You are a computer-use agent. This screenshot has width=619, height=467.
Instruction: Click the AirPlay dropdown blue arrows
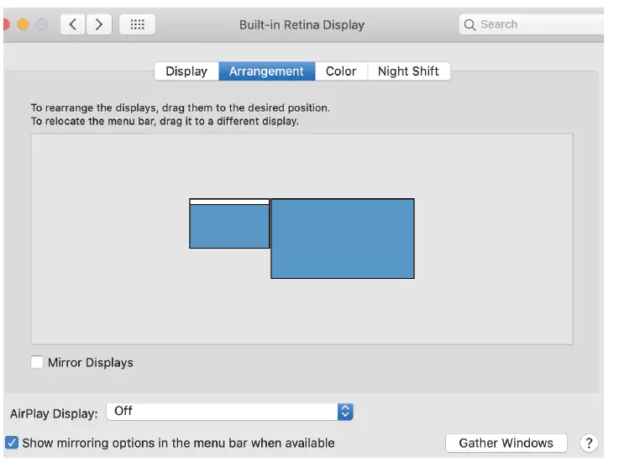(x=345, y=412)
